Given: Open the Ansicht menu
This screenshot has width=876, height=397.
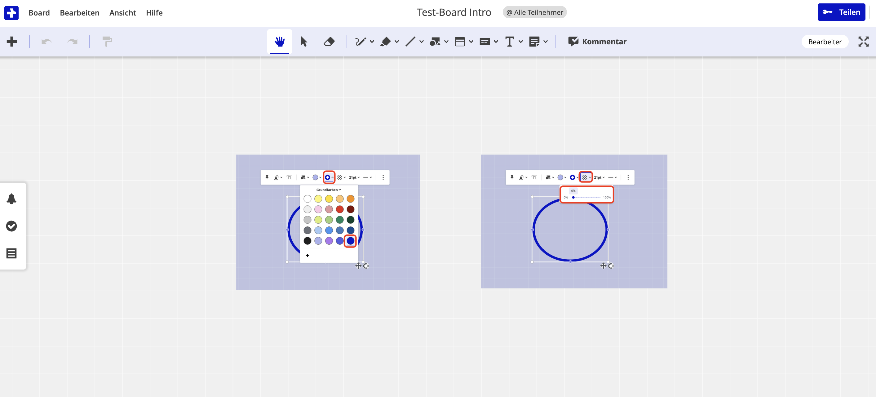Looking at the screenshot, I should pos(122,13).
